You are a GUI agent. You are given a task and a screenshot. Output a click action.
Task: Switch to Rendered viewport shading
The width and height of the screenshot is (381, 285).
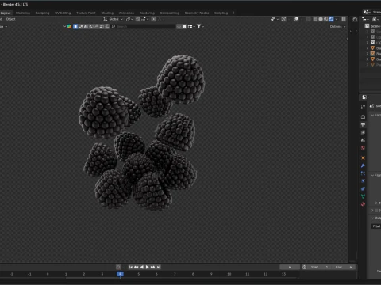[x=331, y=19]
